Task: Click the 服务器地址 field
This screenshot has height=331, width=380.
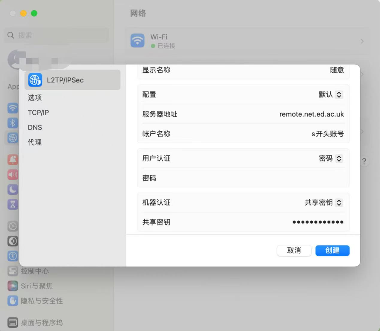Action: click(299, 114)
